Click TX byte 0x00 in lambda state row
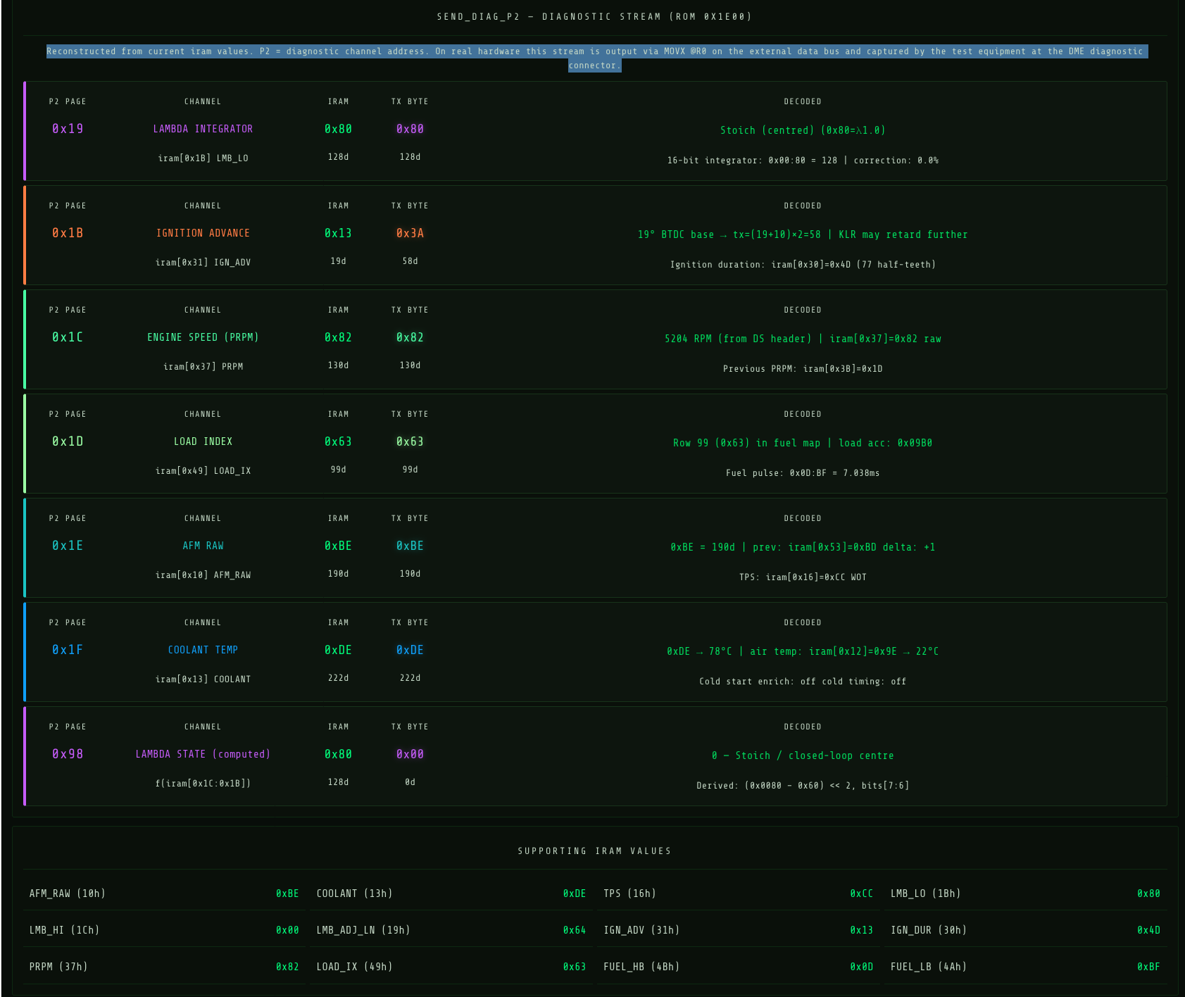This screenshot has height=997, width=1185. point(410,754)
